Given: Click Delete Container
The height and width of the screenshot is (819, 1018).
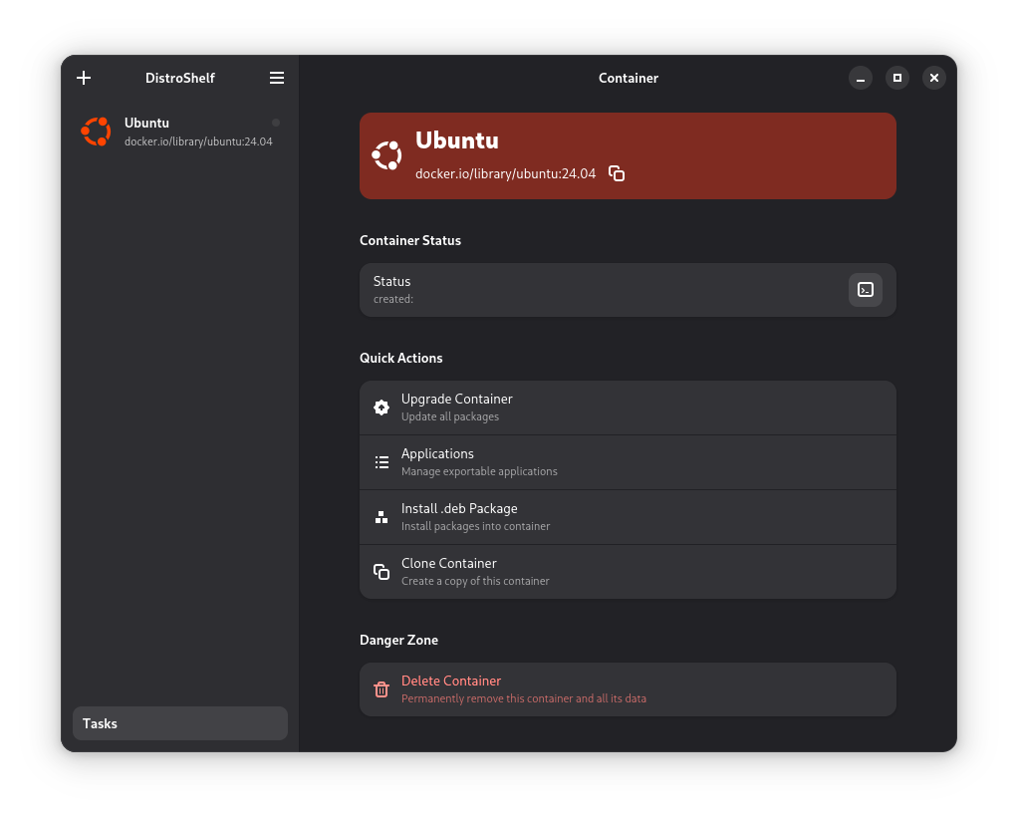Looking at the screenshot, I should point(628,689).
